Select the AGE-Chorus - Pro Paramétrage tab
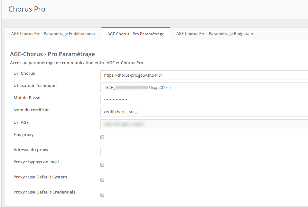This screenshot has height=207, width=308. coord(135,34)
